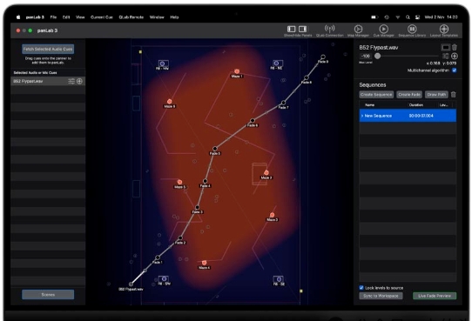Click the QLab Connection antenna icon
This screenshot has width=472, height=321.
(330, 29)
